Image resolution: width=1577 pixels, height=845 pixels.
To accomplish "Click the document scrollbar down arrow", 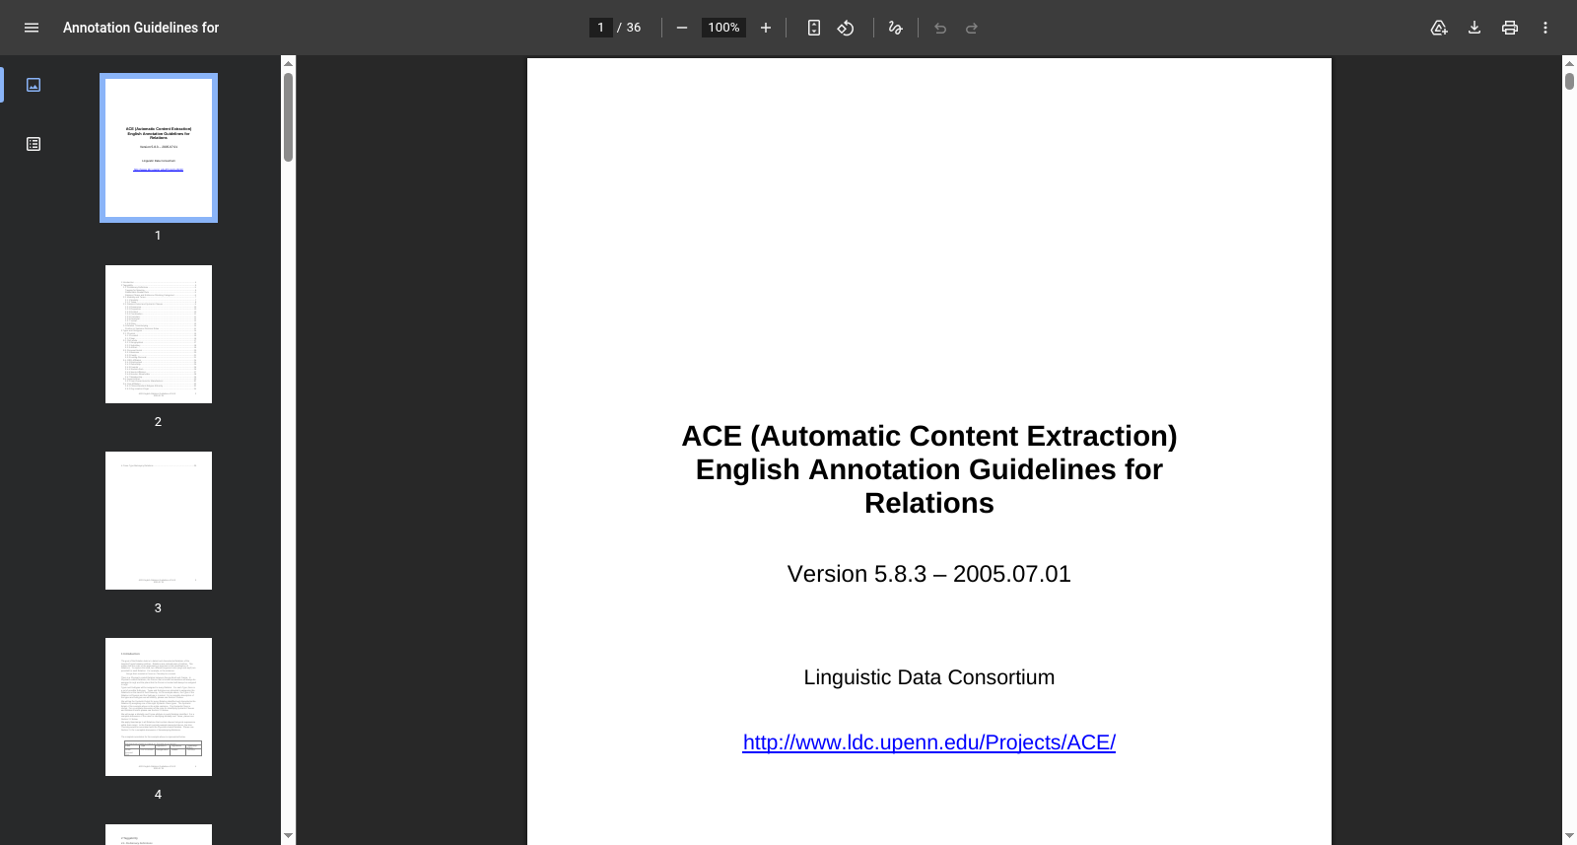I will tap(1569, 836).
